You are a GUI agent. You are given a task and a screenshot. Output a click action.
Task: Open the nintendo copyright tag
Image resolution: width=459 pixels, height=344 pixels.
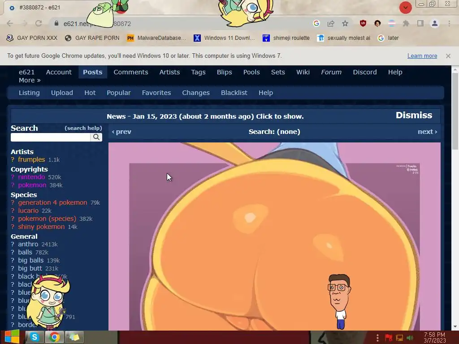(31, 177)
